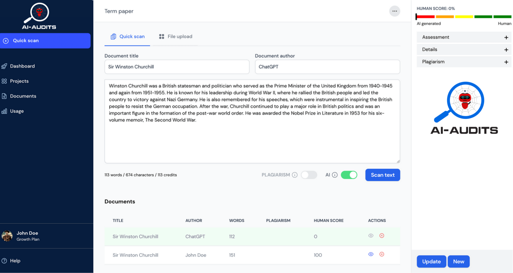
Task: Open Documents from the sidebar
Action: [23, 96]
